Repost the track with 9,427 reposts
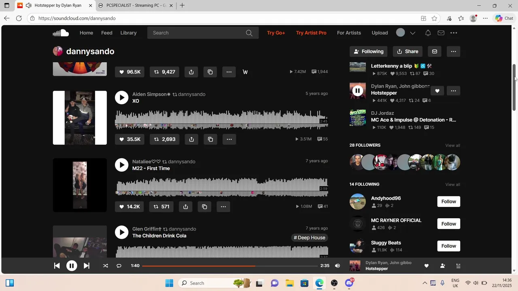This screenshot has width=518, height=291. [165, 72]
